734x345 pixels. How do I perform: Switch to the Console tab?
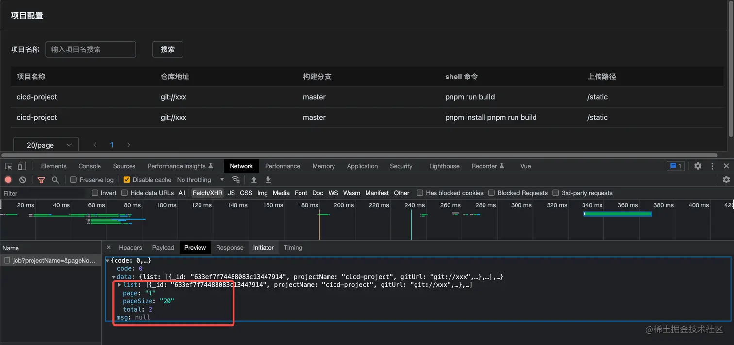pos(90,166)
